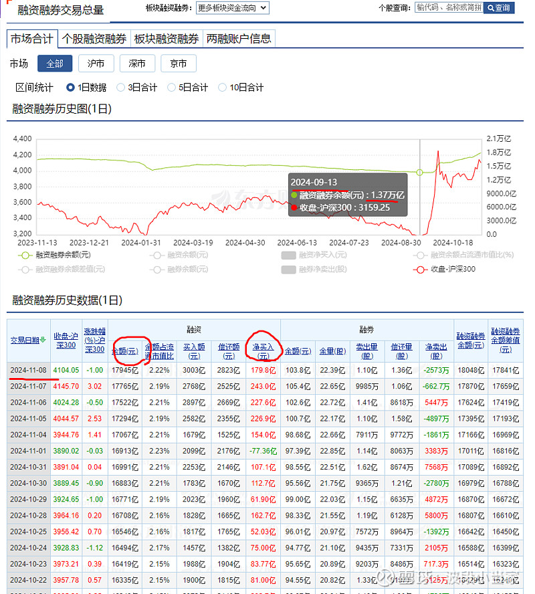535x594 pixels.
Task: Sort by 融券 净卖出(股) column header
Action: pos(436,351)
